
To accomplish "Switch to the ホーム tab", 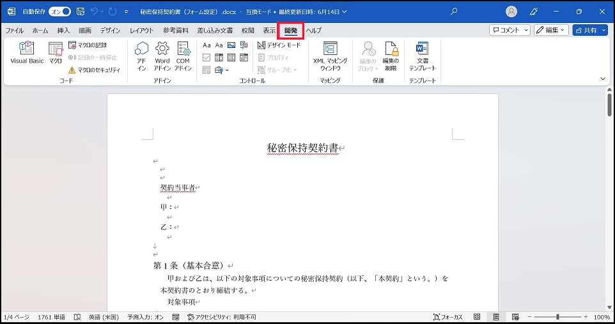I will (40, 30).
